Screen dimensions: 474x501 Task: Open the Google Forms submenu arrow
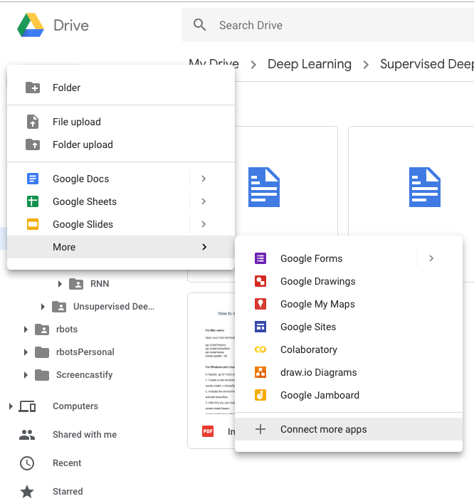point(431,258)
